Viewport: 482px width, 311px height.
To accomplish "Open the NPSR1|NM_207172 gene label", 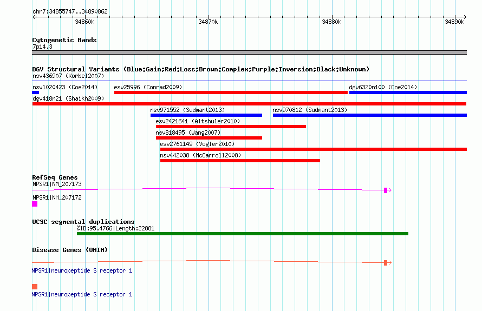I will (x=57, y=198).
